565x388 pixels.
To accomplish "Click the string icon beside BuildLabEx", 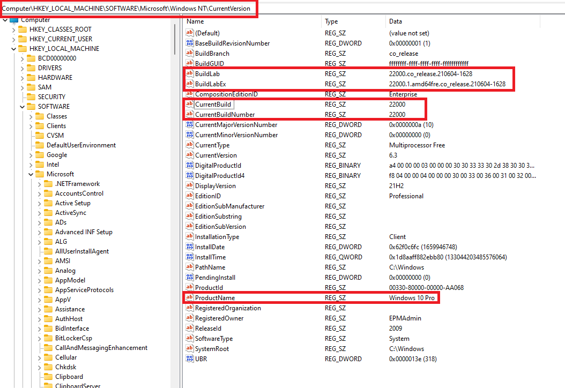I will (x=189, y=84).
